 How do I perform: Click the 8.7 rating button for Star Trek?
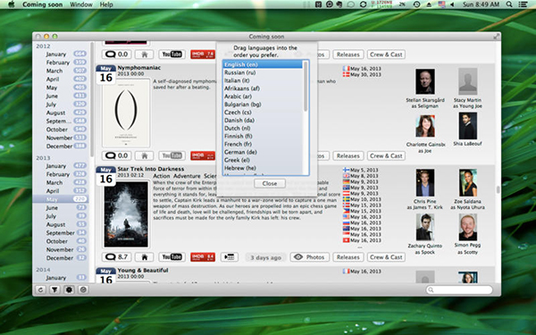coord(116,257)
